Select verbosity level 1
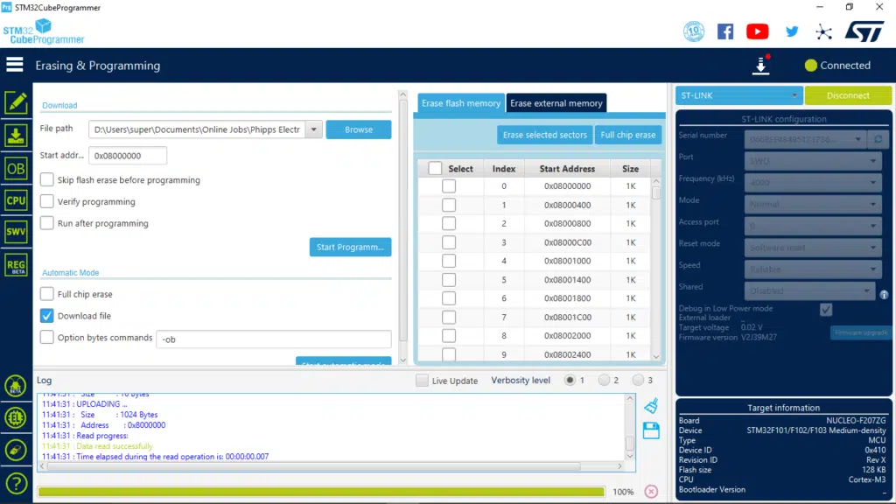Viewport: 896px width, 504px height. [569, 380]
